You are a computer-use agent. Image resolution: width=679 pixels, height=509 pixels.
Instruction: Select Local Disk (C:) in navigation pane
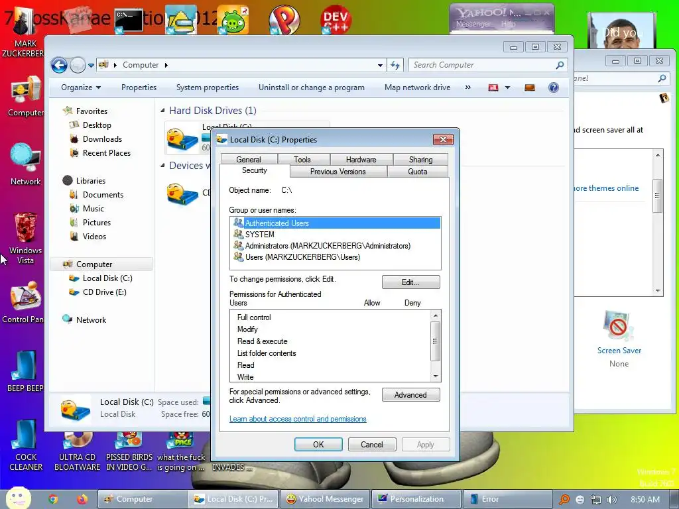(x=107, y=278)
